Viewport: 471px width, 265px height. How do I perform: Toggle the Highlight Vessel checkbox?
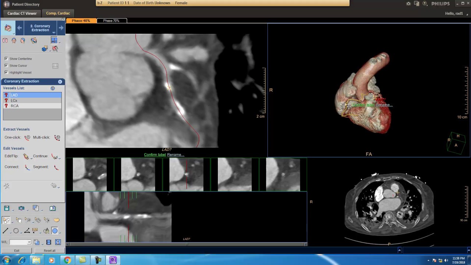coord(6,73)
